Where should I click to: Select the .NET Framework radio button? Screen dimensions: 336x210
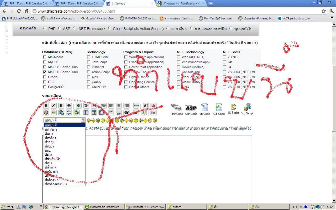point(74,28)
